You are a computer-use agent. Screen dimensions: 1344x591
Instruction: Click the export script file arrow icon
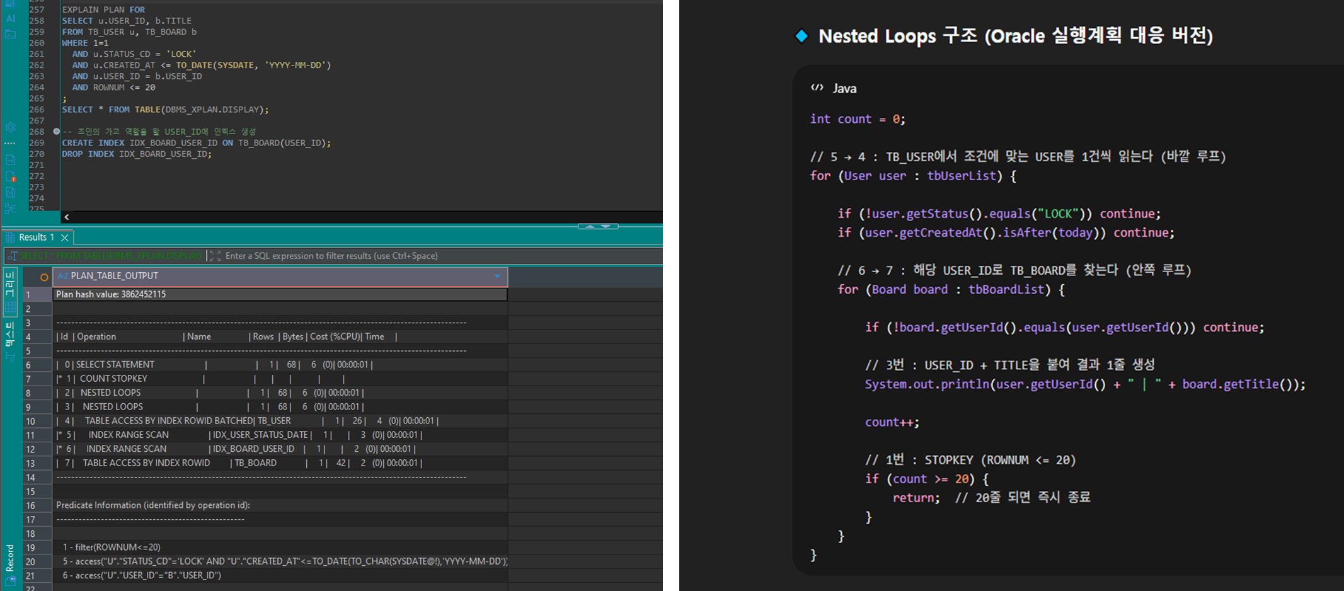pos(11,160)
